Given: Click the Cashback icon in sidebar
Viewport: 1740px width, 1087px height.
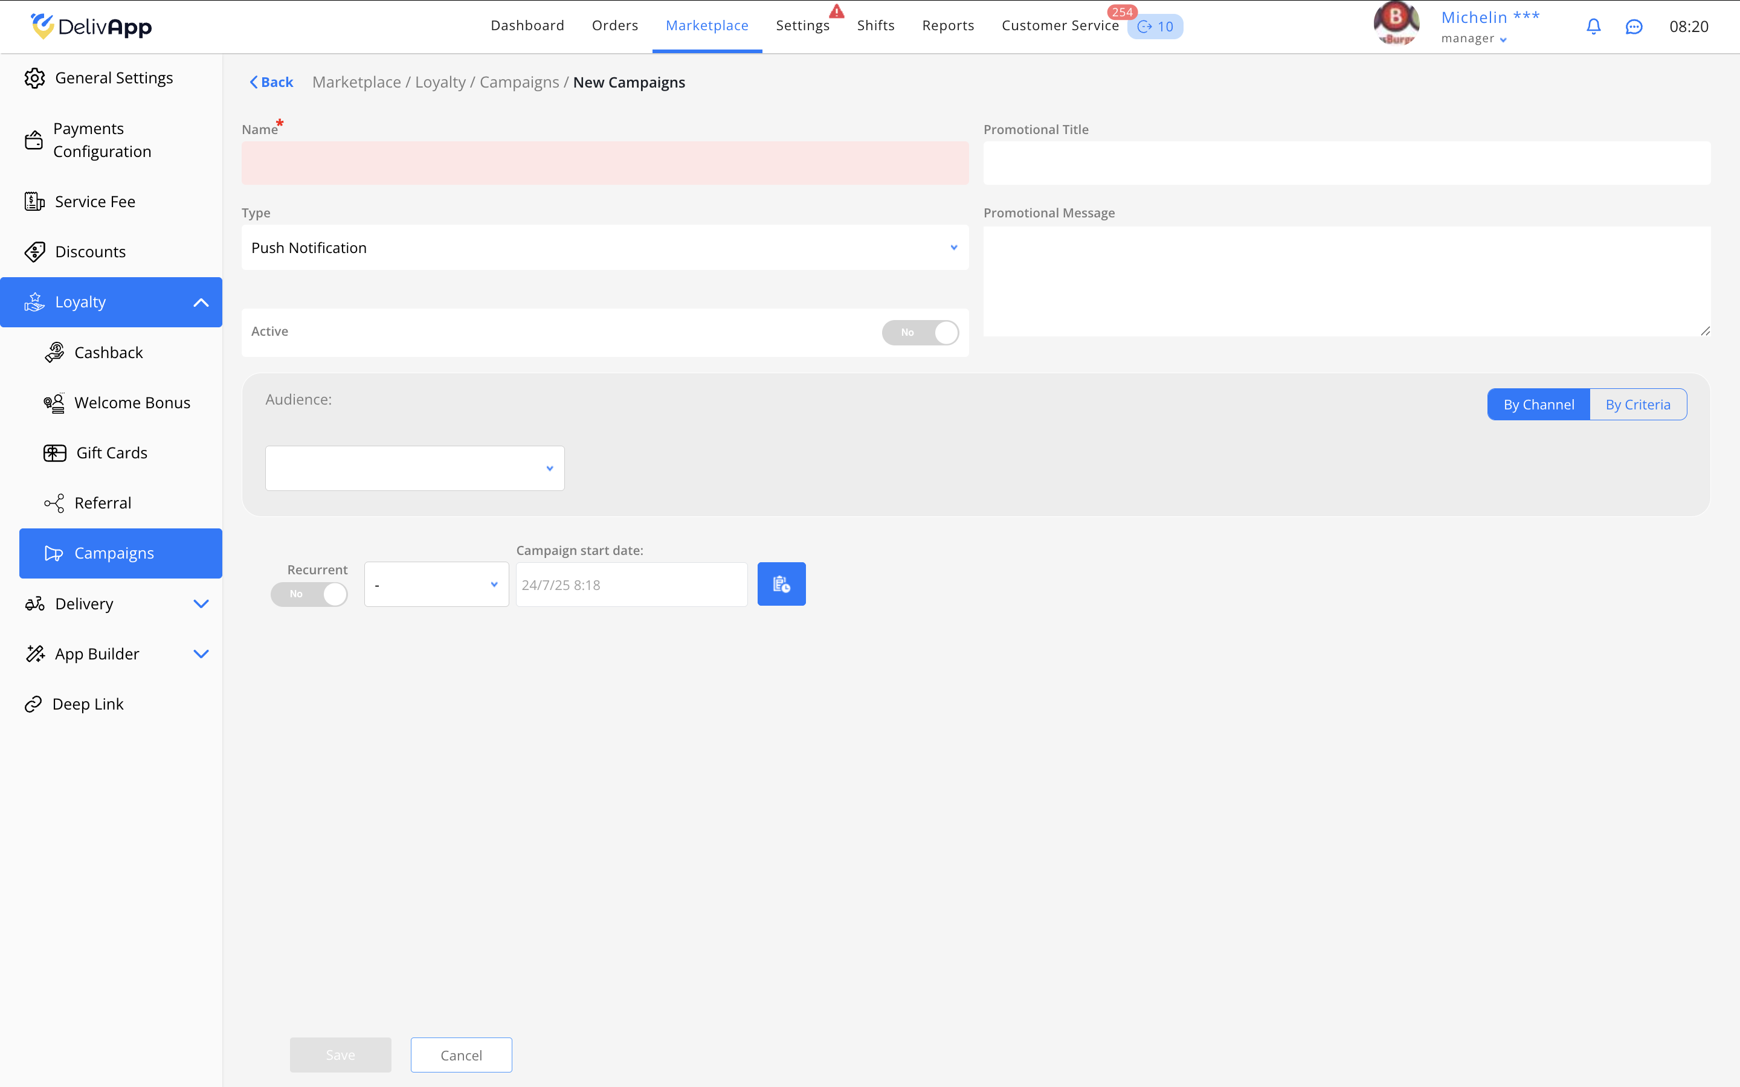Looking at the screenshot, I should pyautogui.click(x=54, y=352).
